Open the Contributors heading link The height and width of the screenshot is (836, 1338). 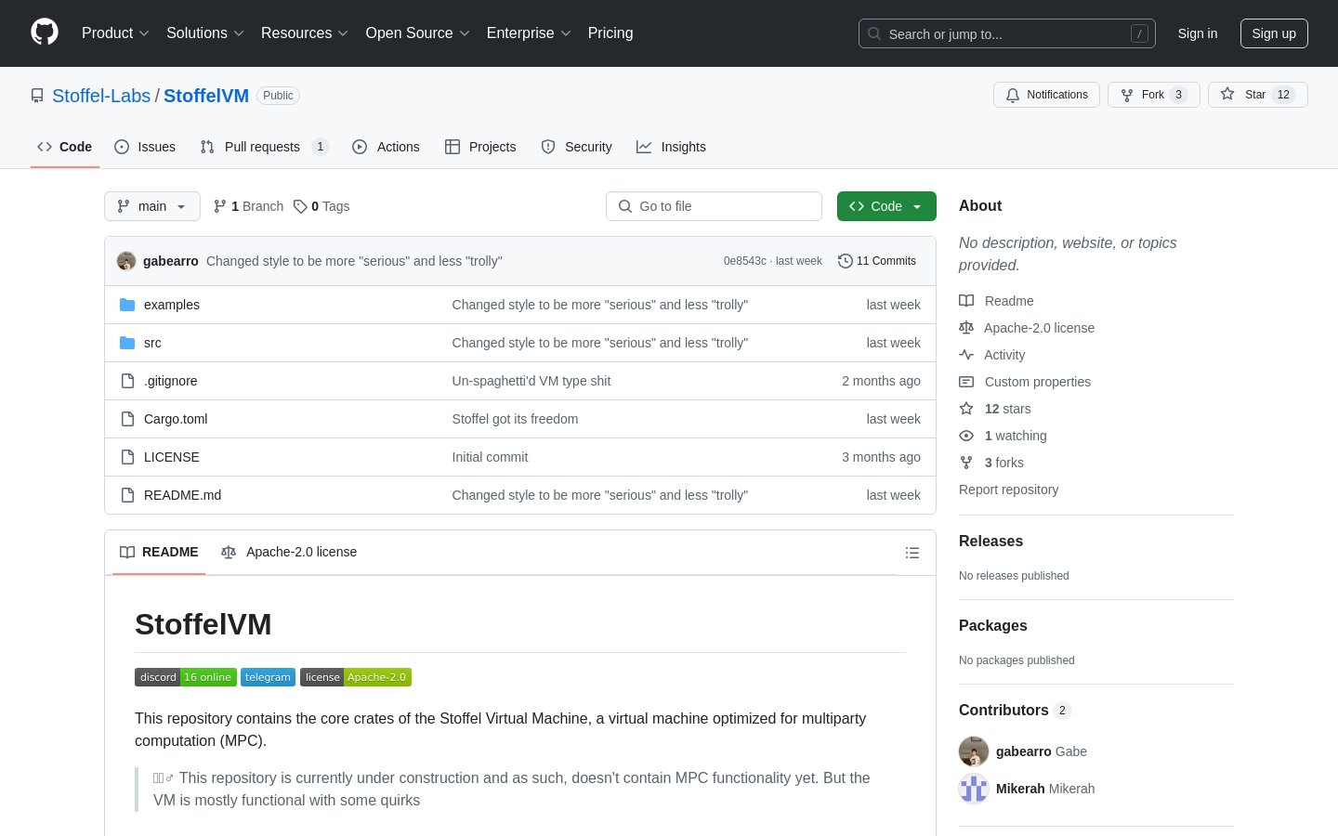click(x=1015, y=711)
